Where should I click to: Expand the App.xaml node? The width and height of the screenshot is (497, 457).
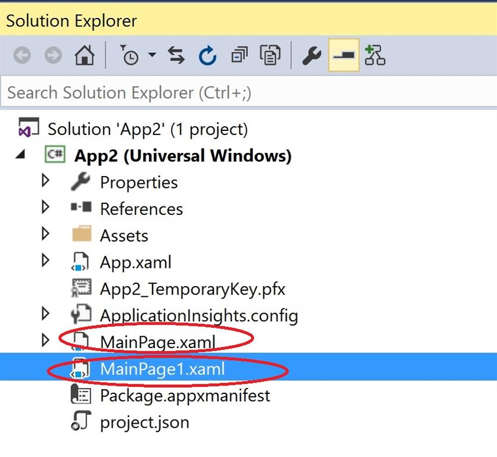(x=46, y=260)
